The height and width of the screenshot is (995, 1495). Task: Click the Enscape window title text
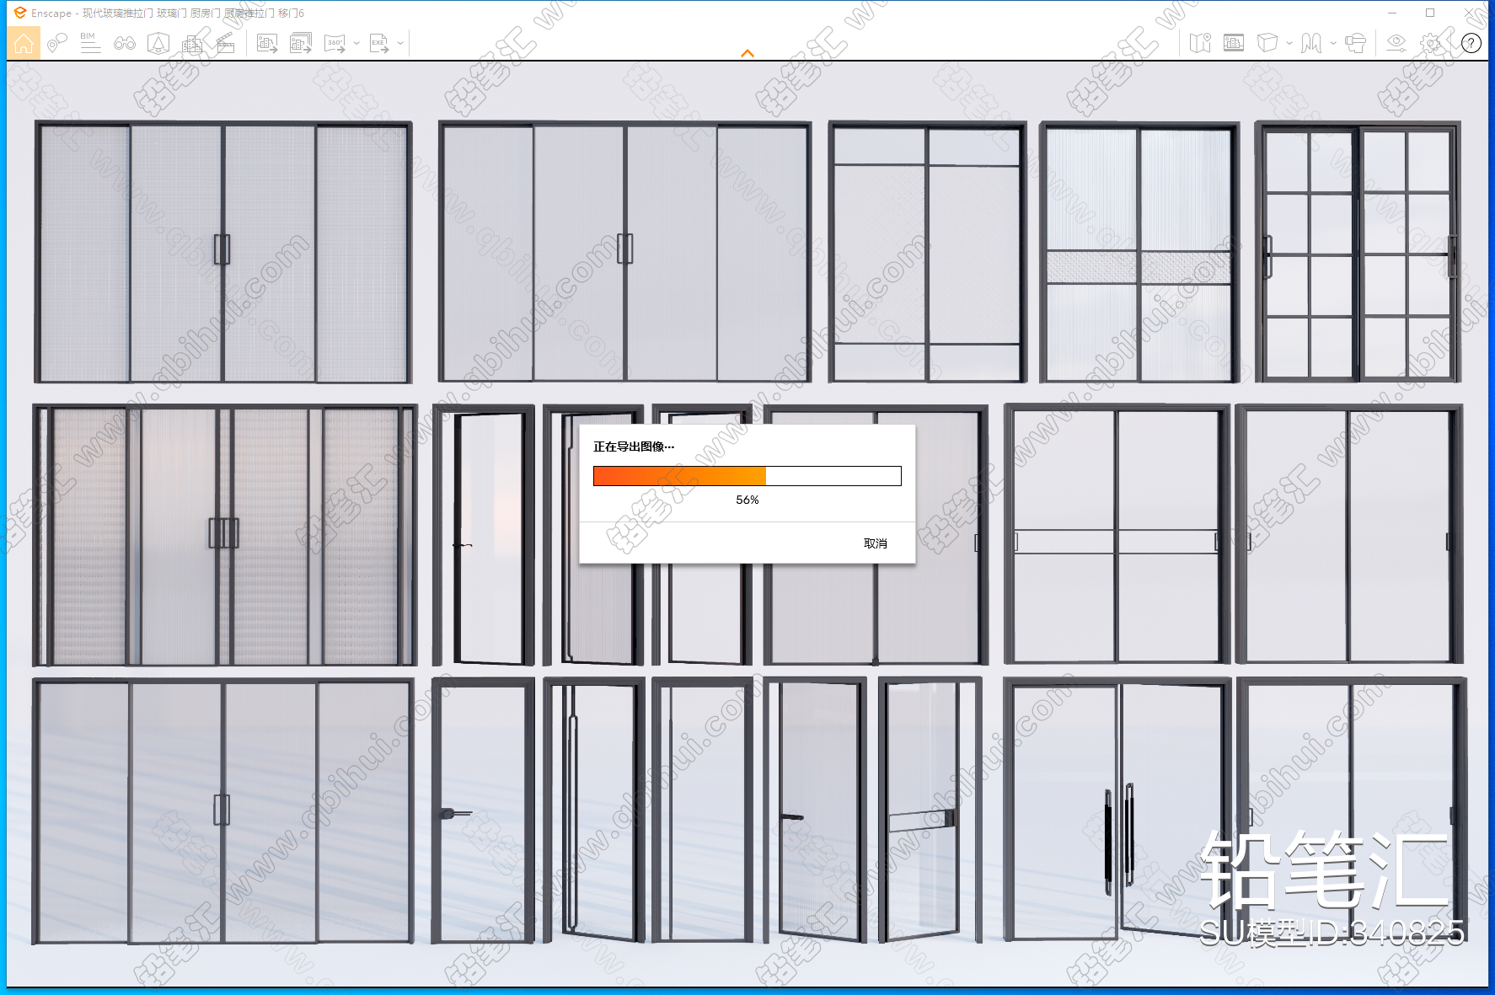(168, 13)
